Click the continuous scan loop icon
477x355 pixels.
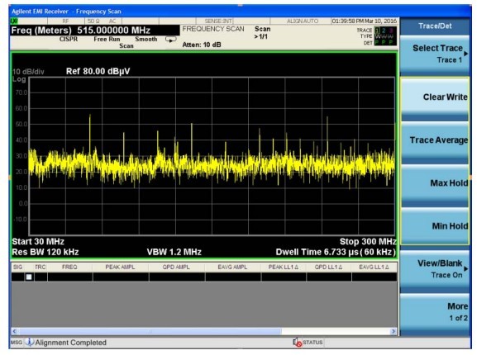[x=170, y=40]
